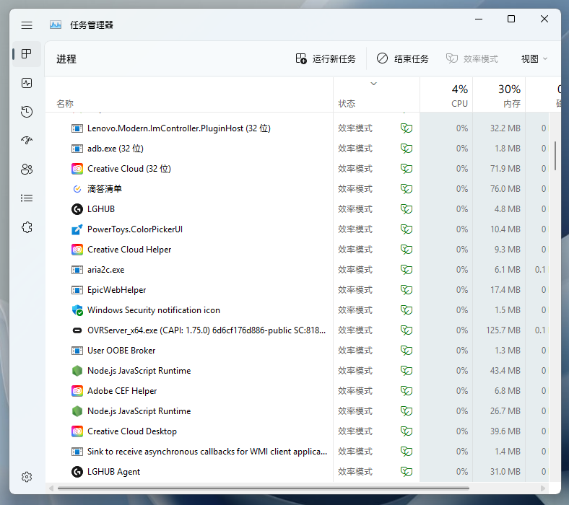This screenshot has width=569, height=505.
Task: Click the 滴答清单 app icon
Action: [77, 189]
